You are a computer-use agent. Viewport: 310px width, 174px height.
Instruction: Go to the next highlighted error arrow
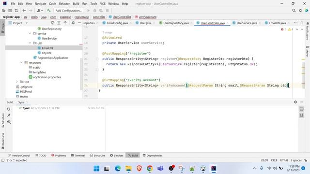point(302,29)
